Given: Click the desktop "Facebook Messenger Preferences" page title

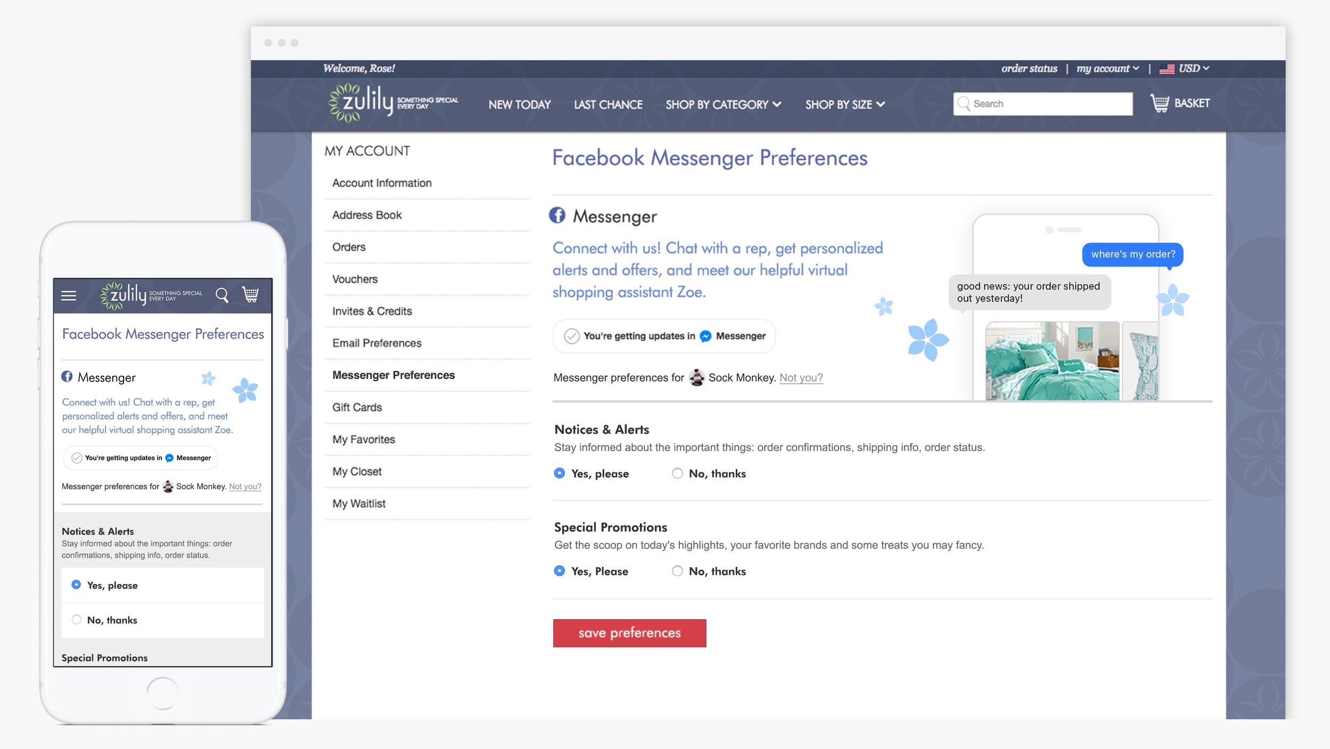Looking at the screenshot, I should coord(710,158).
